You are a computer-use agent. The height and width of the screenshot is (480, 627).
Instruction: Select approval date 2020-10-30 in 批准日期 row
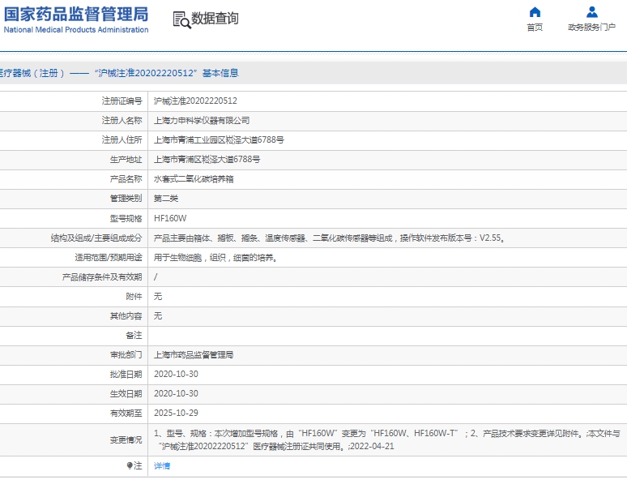click(176, 375)
